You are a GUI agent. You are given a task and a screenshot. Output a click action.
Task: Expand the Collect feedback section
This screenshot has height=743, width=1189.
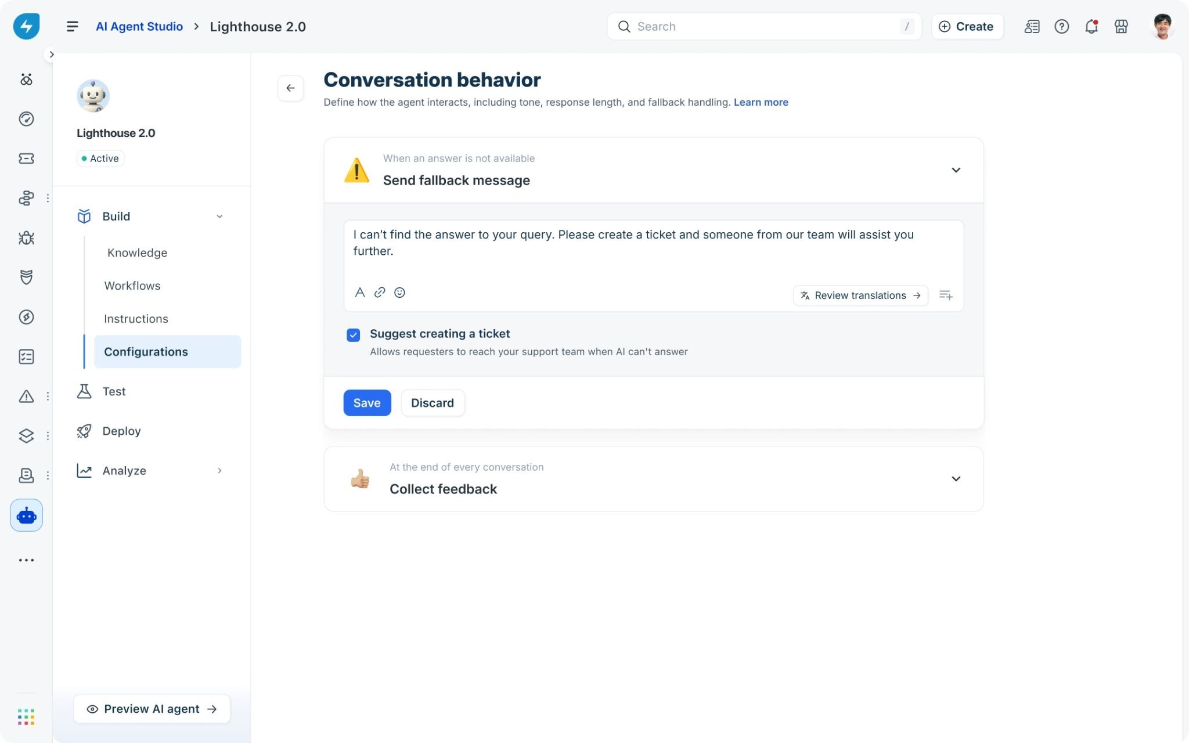point(956,479)
